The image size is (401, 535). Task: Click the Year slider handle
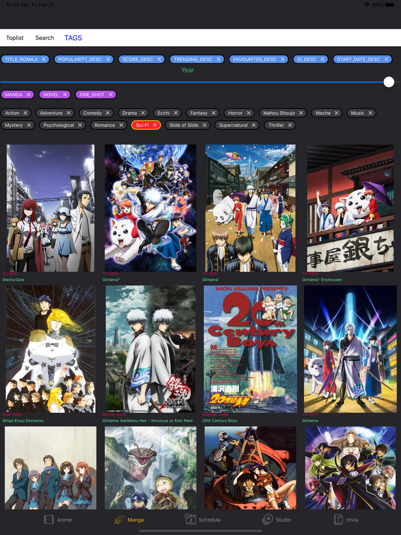389,82
